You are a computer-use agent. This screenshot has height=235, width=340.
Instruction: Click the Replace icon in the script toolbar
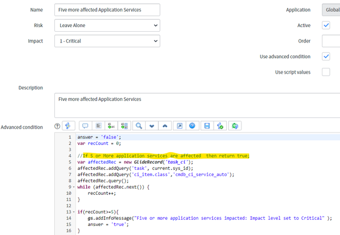[x=111, y=126]
